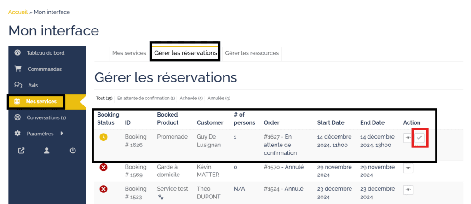Screen dimensions: 471x204
Task: Open the user profile icon in sidebar
Action: tap(46, 150)
